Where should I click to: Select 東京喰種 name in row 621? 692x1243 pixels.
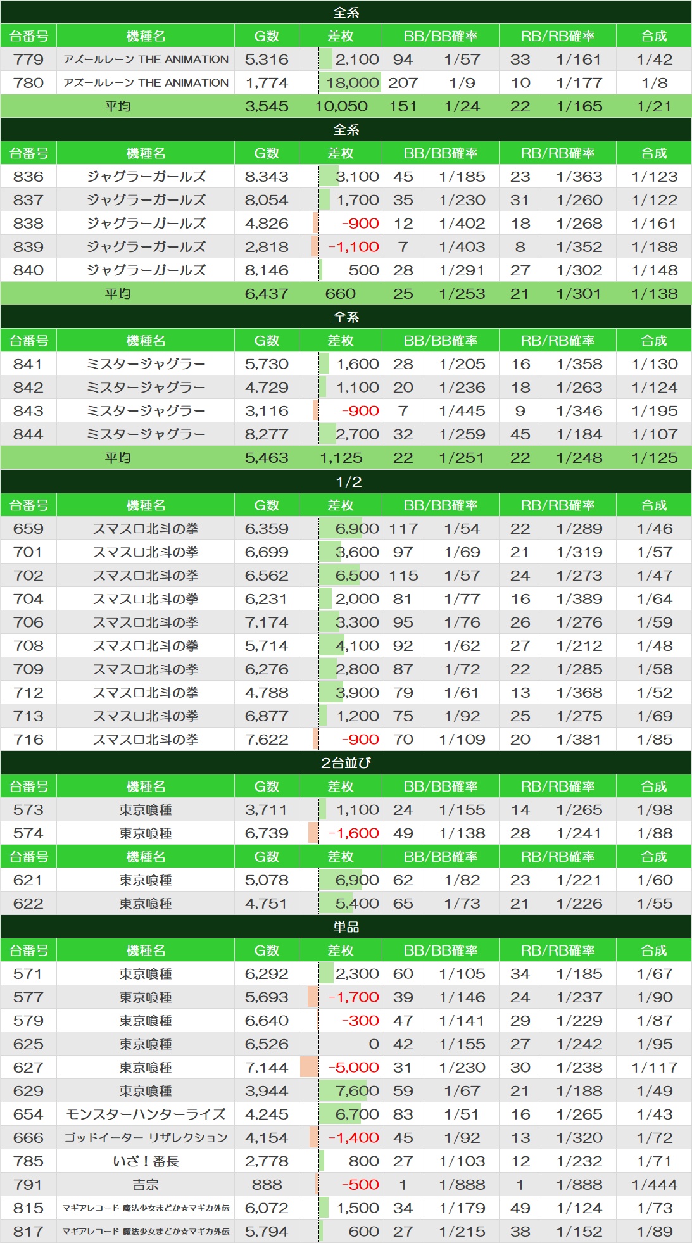[x=146, y=880]
